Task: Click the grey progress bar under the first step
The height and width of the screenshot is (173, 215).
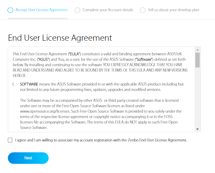Action: pyautogui.click(x=38, y=19)
